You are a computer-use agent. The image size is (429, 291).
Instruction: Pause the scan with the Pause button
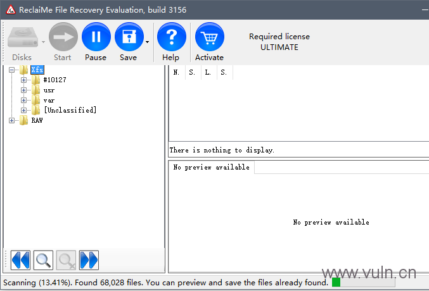96,37
